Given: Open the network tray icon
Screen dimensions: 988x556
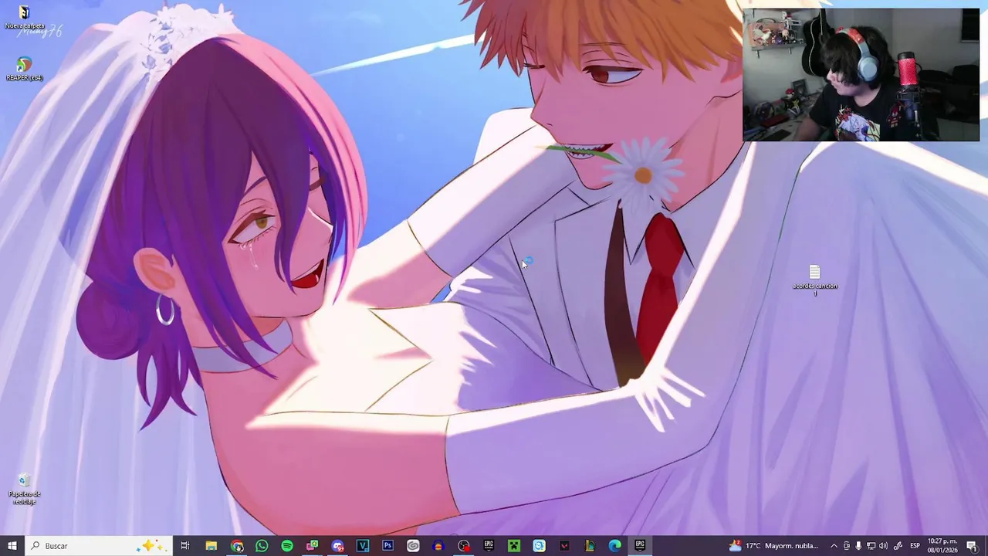Looking at the screenshot, I should pos(871,546).
